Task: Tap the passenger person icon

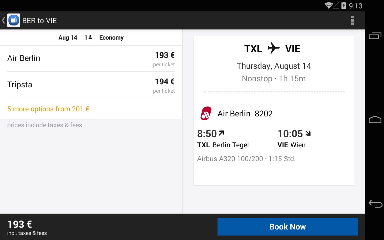Action: pos(90,37)
